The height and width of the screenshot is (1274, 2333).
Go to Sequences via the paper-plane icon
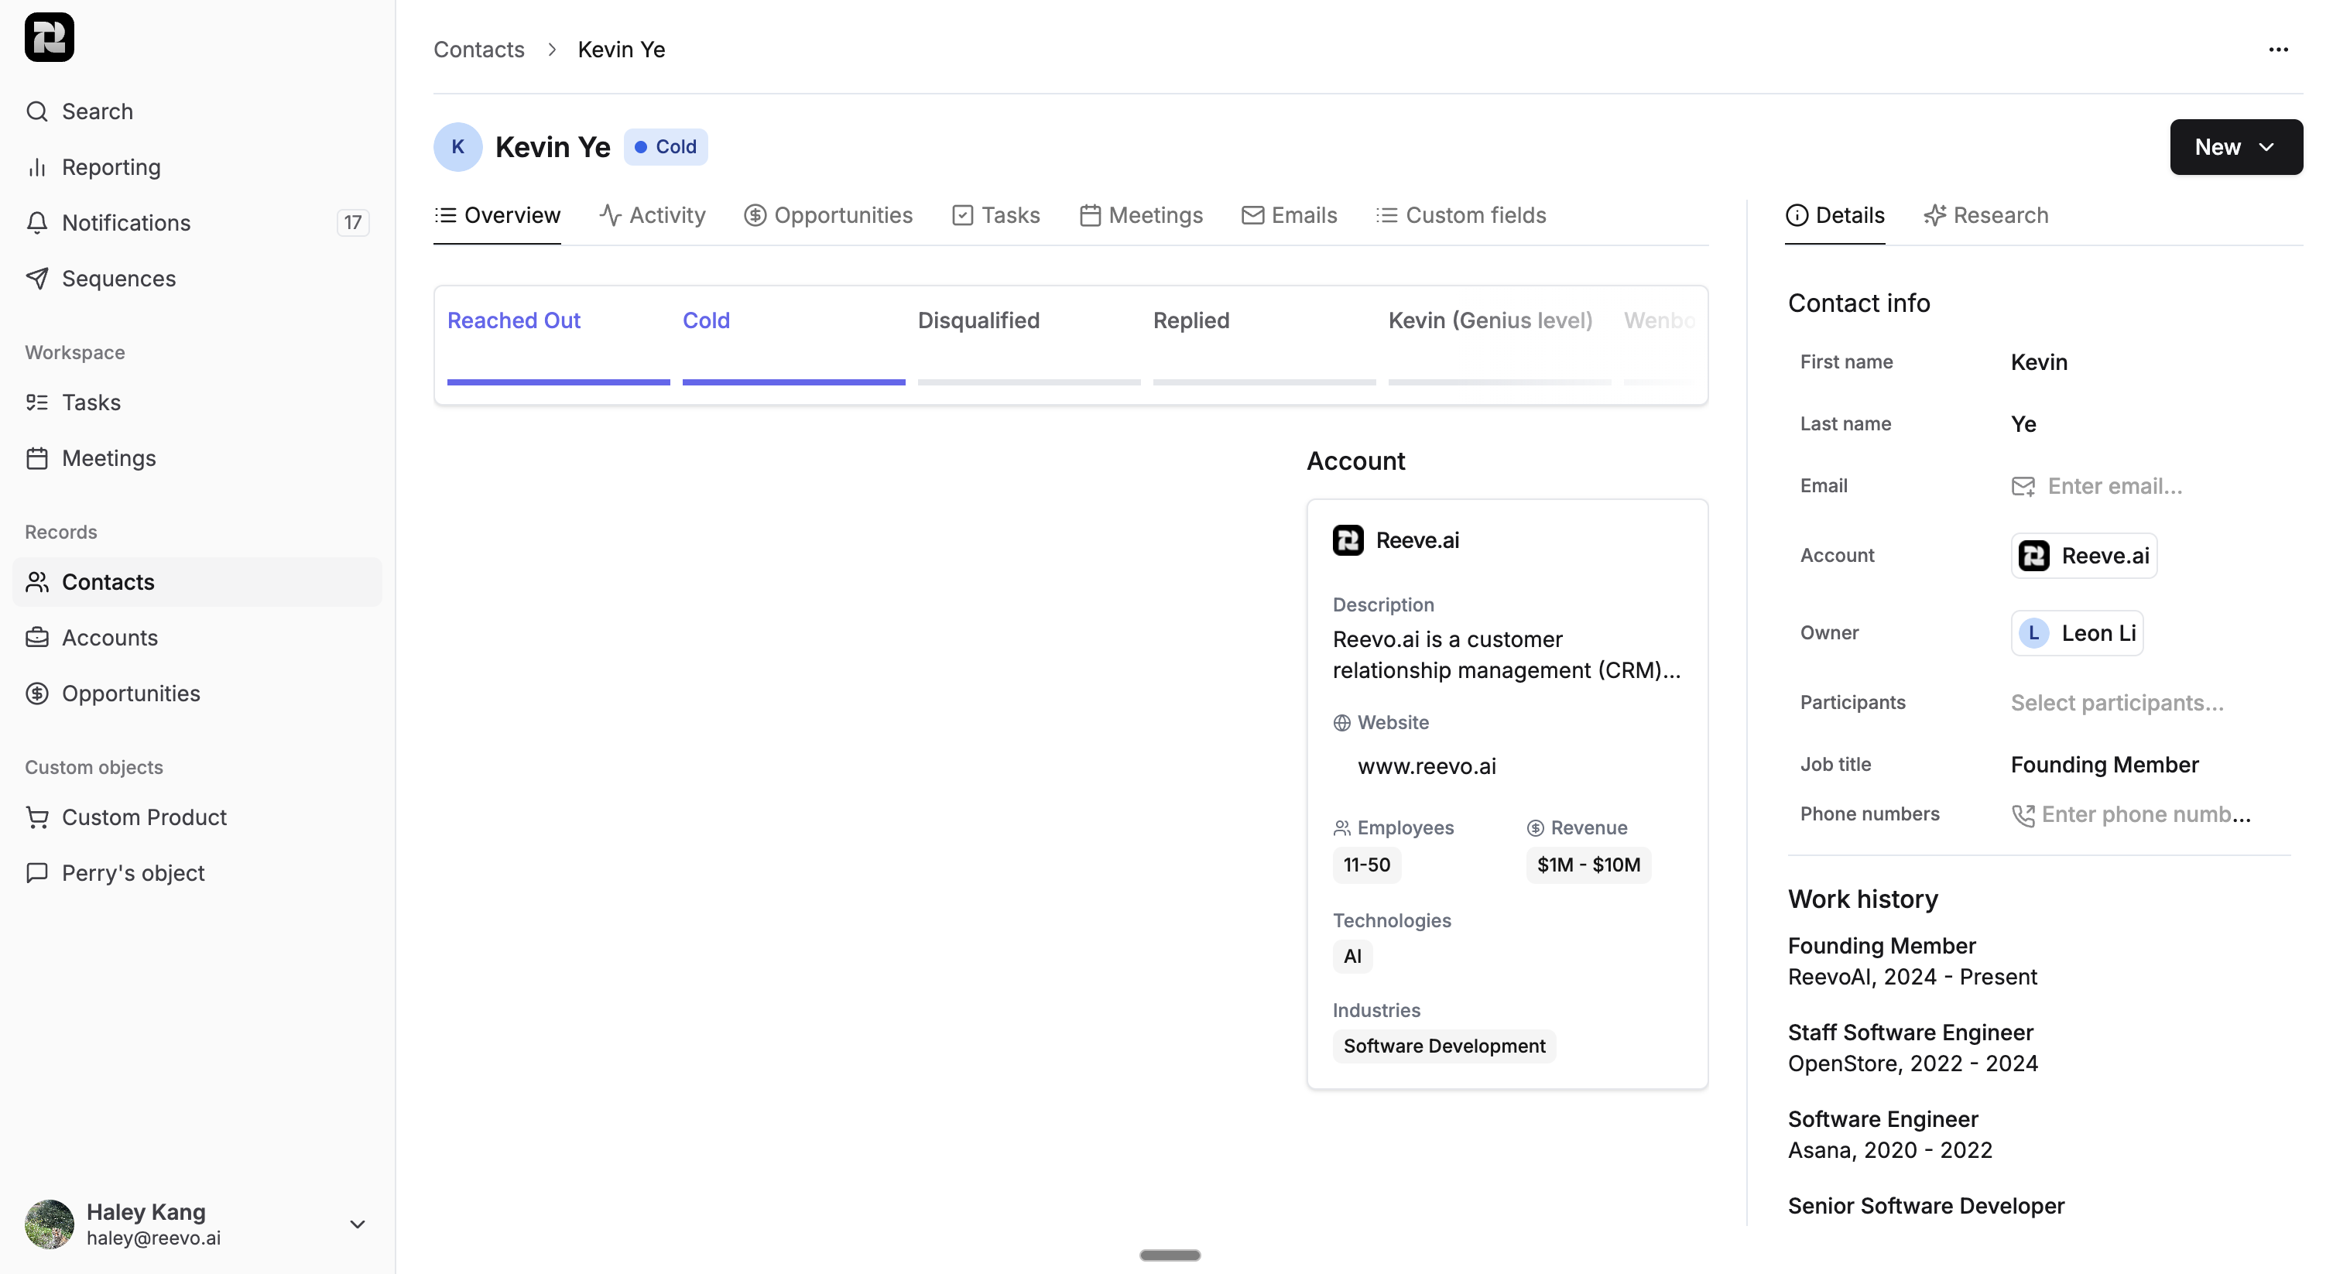tap(37, 278)
